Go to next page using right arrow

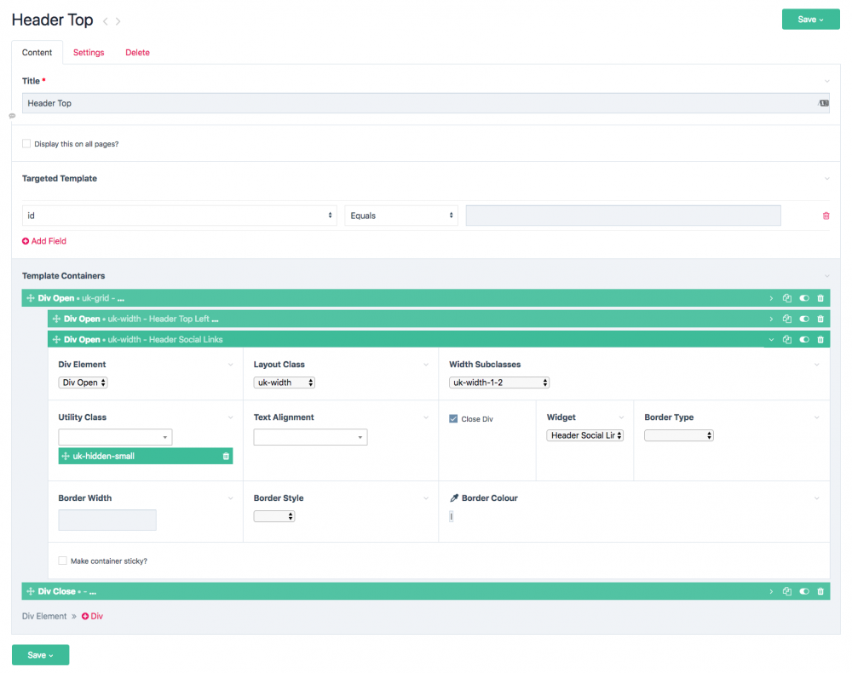(118, 21)
